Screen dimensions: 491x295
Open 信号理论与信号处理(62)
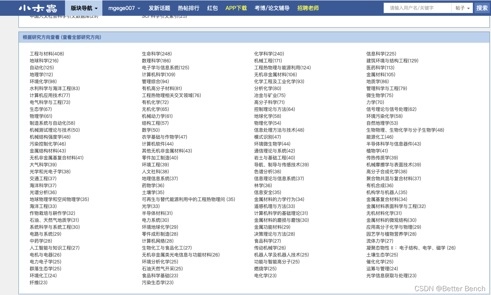(x=391, y=109)
